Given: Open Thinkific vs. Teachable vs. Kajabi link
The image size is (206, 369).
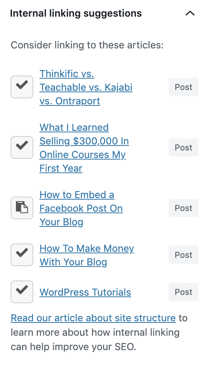Looking at the screenshot, I should (x=86, y=87).
